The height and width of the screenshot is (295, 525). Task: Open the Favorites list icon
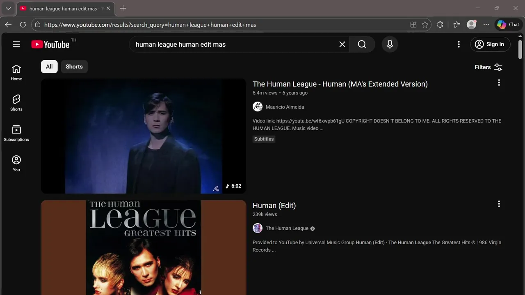pyautogui.click(x=457, y=25)
